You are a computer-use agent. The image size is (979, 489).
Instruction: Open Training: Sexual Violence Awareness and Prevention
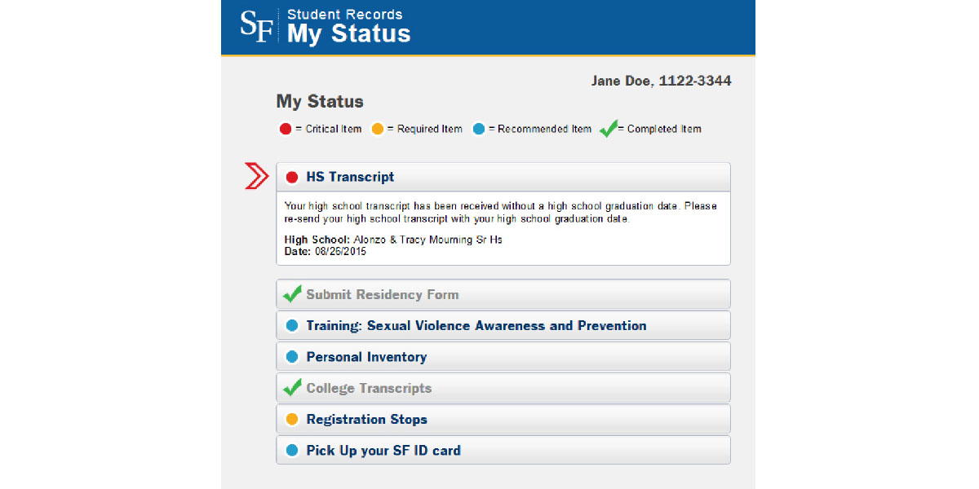[x=503, y=325]
